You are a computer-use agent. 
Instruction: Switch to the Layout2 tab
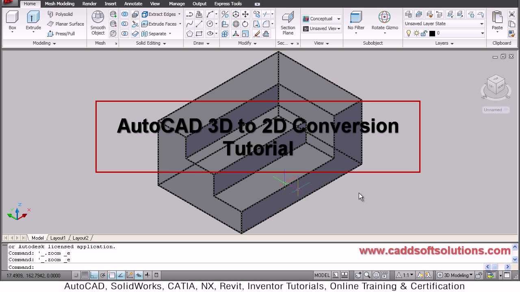pos(80,238)
